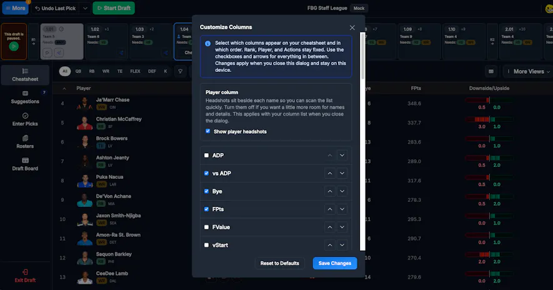Viewport: 553px width, 290px height.
Task: Open the Suggestions sidebar panel
Action: 25,97
